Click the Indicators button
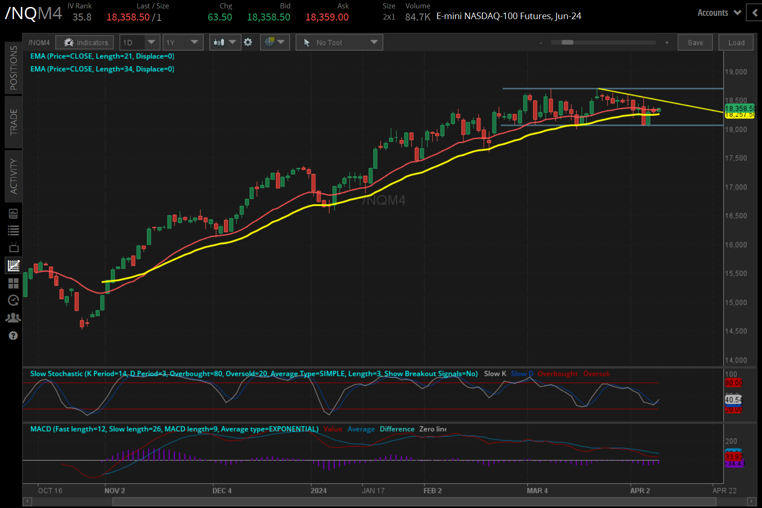The height and width of the screenshot is (508, 762). 85,42
